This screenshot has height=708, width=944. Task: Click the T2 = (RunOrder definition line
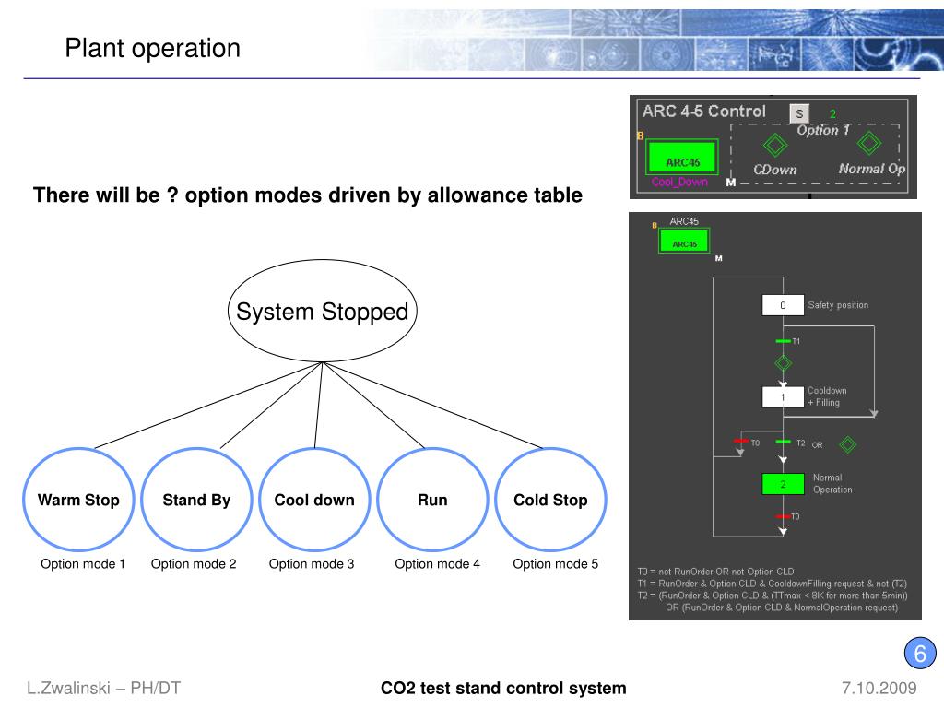tap(773, 596)
